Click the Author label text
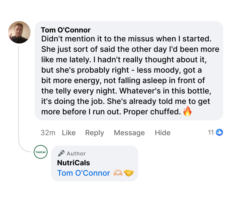248x201 pixels. [76, 154]
